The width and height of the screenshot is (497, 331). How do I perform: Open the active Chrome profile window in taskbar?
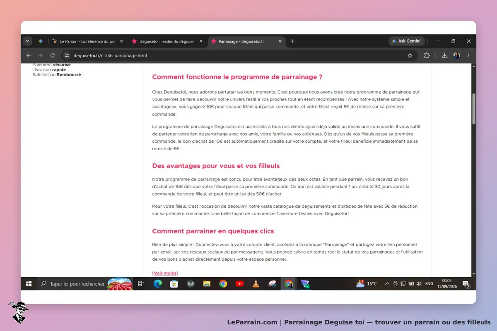(x=289, y=284)
